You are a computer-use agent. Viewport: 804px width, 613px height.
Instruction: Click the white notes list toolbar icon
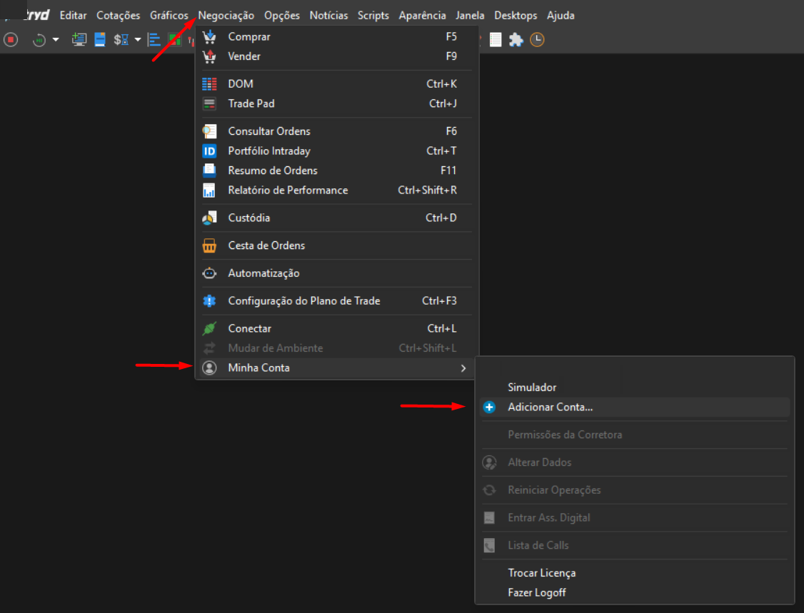[496, 39]
